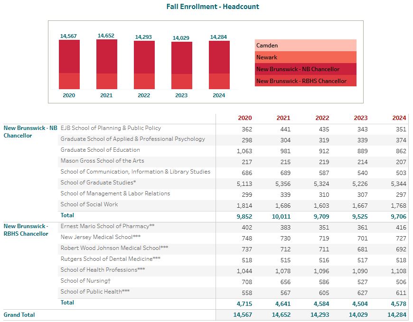
Task: Click School of Public Health 2023 value 627
Action: 362,293
